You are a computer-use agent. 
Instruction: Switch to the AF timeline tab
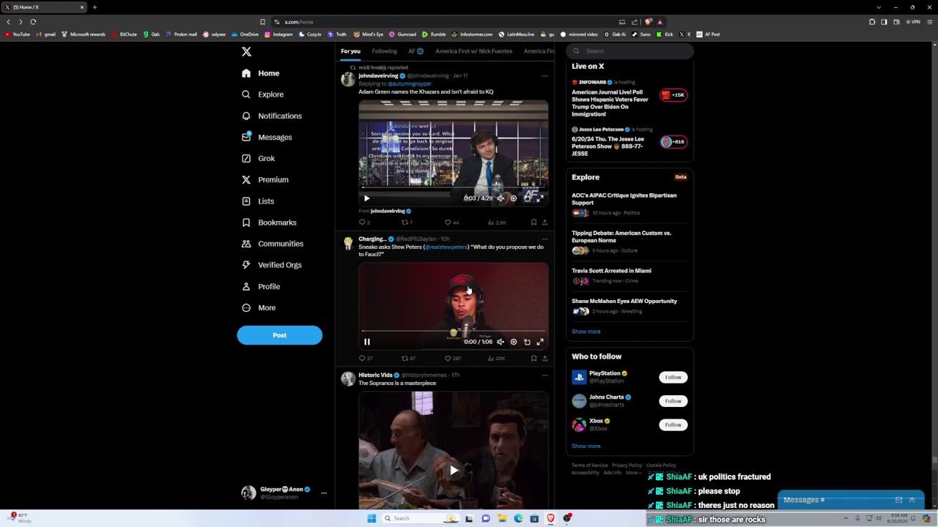pyautogui.click(x=416, y=51)
